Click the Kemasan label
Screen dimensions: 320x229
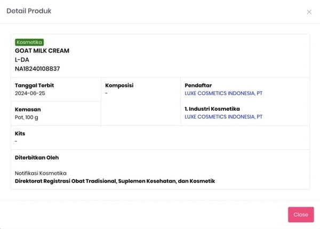click(27, 109)
